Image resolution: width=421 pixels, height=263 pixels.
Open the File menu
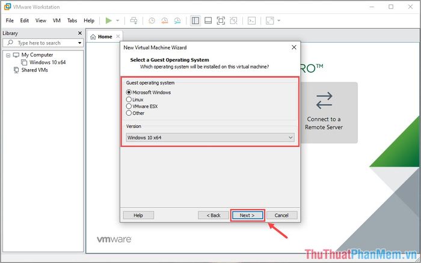point(10,20)
